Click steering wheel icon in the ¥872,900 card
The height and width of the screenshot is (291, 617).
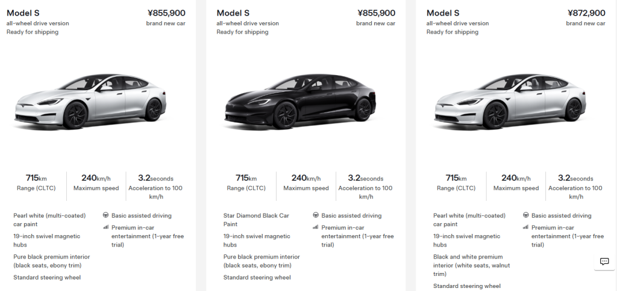click(x=526, y=216)
